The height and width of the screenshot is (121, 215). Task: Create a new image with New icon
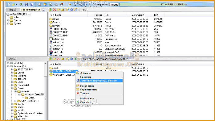[x=9, y=5]
